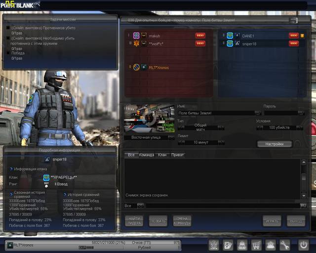Toggle checkbox for 'Победа' mission
Screen dimensions: 316x253
pyautogui.click(x=8, y=53)
